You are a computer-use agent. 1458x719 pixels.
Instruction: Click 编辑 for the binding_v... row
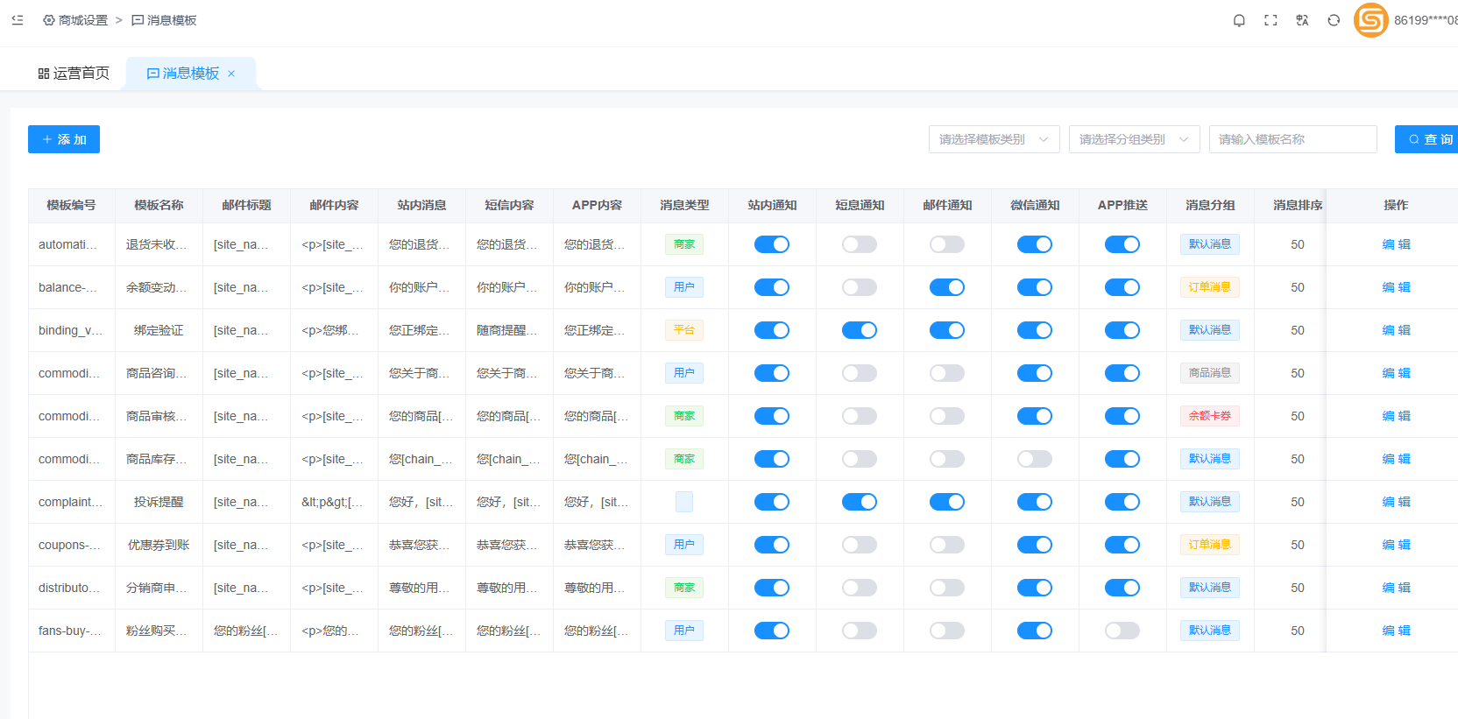[x=1396, y=330]
